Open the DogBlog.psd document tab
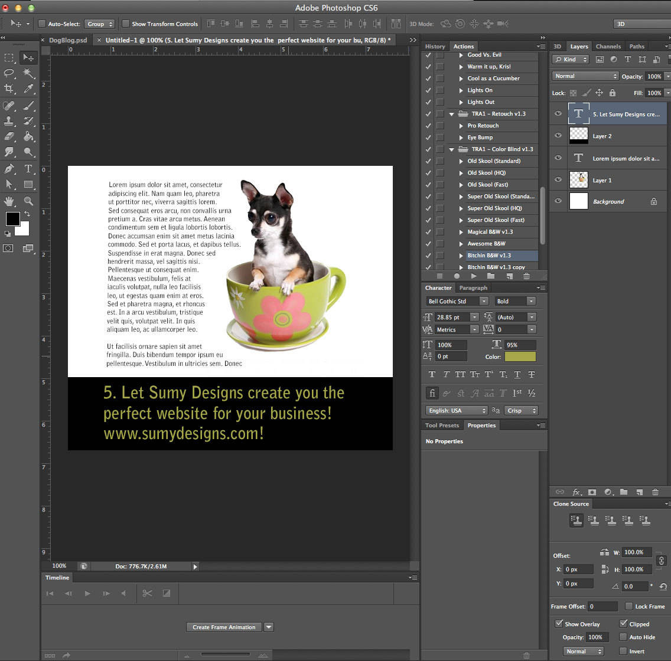This screenshot has width=671, height=661. pos(68,40)
